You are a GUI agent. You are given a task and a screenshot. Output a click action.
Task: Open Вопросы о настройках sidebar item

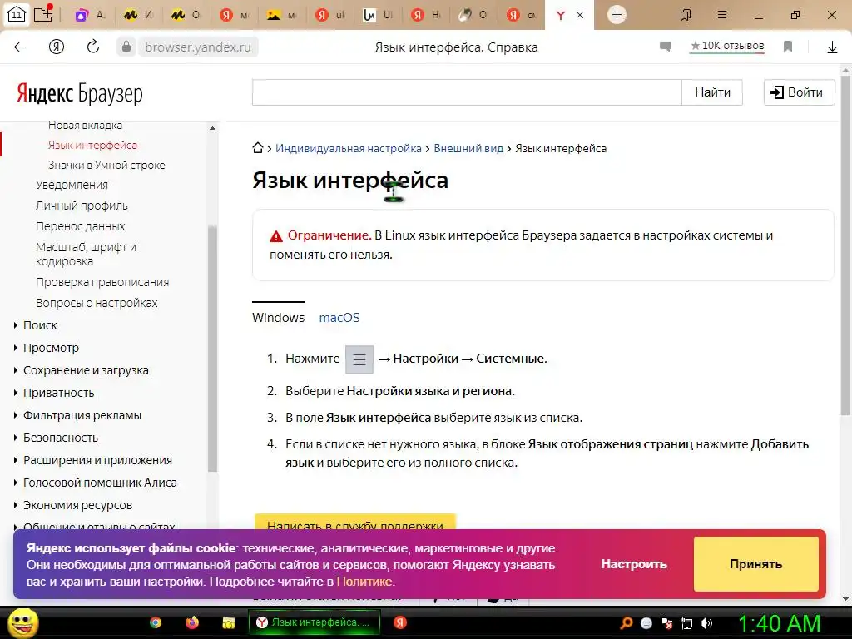pos(97,303)
